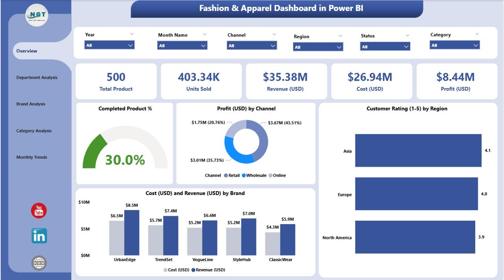The image size is (504, 280).
Task: Click the Wholesale legend marker
Action: 244,175
